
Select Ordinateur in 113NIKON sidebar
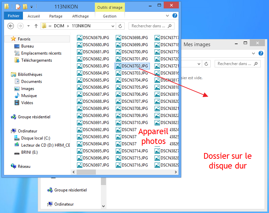pyautogui.click(x=24, y=131)
